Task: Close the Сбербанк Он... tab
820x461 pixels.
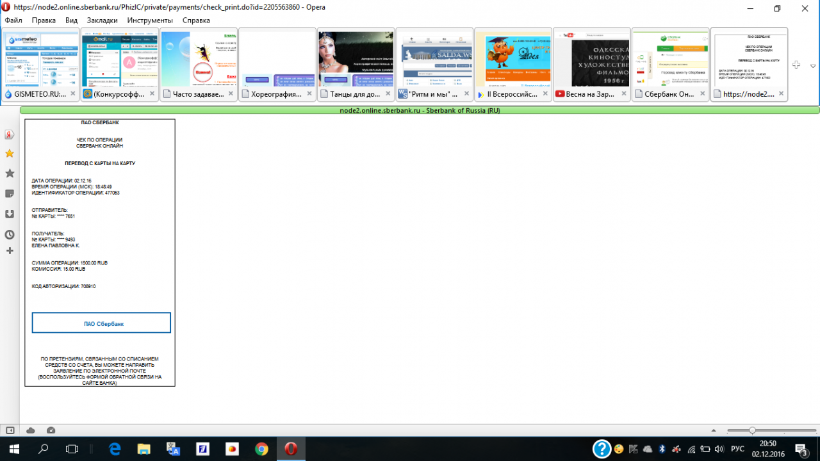Action: click(703, 93)
